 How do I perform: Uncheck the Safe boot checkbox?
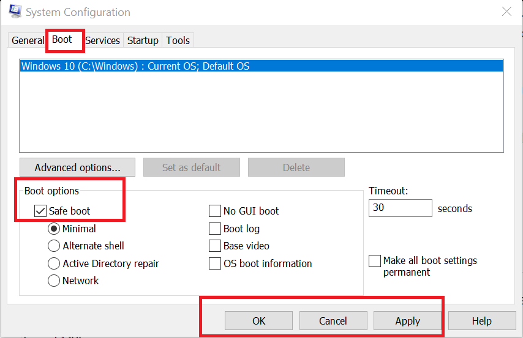click(40, 211)
